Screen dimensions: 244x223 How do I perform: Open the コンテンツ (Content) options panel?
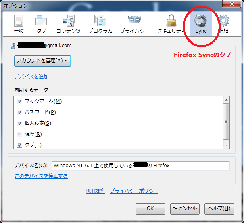tap(69, 24)
